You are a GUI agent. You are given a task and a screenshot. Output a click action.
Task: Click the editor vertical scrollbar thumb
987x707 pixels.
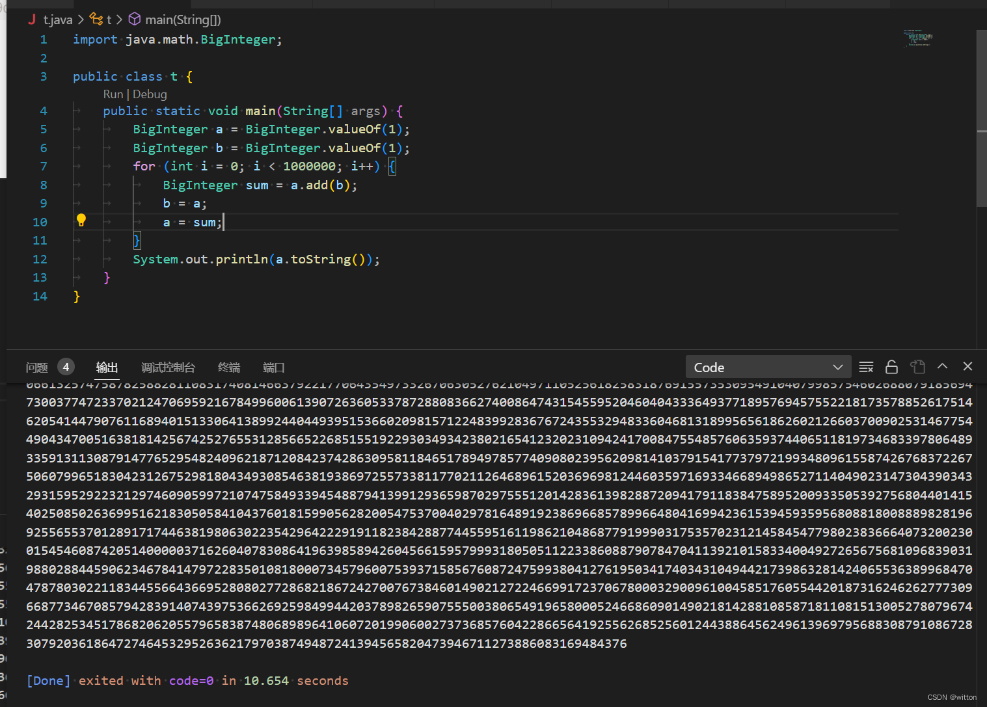pyautogui.click(x=981, y=117)
